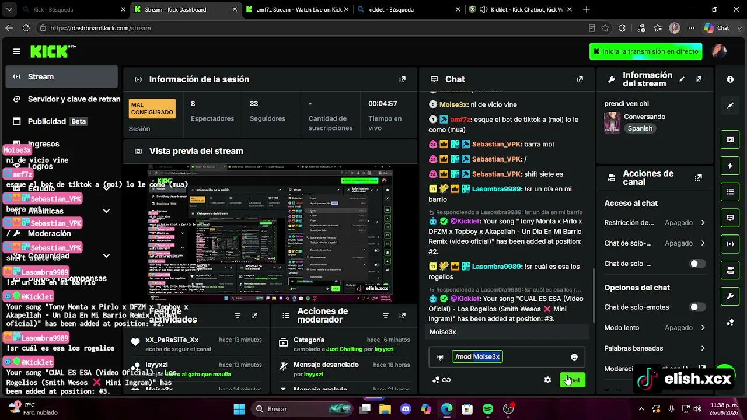Select the Moise3x username suggestion
This screenshot has width=747, height=420.
[x=508, y=332]
